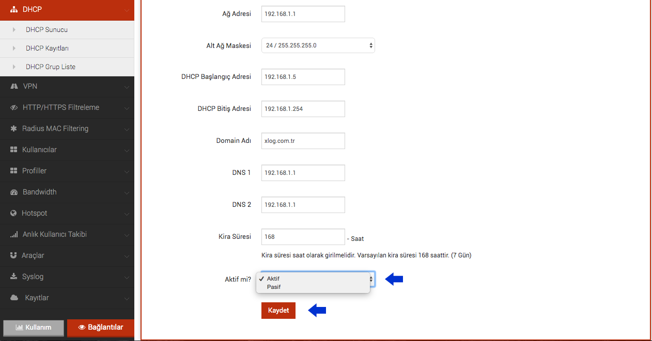Click the Hotspot globe icon
This screenshot has width=652, height=341.
click(13, 213)
